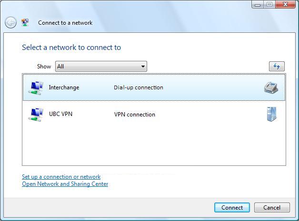Click the VPN server tower icon

tap(271, 114)
